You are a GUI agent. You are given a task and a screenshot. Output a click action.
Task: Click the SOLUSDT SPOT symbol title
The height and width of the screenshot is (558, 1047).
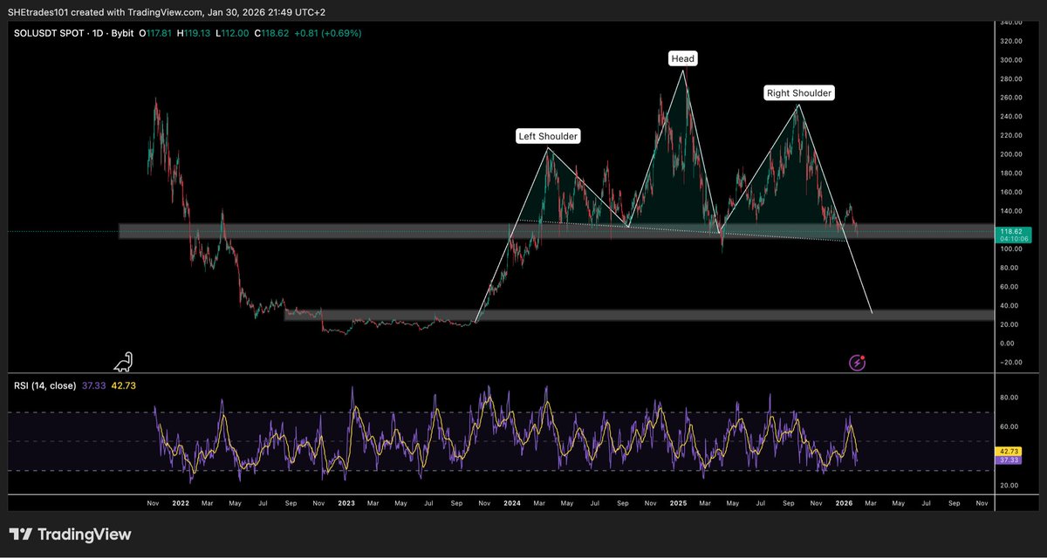(x=51, y=33)
